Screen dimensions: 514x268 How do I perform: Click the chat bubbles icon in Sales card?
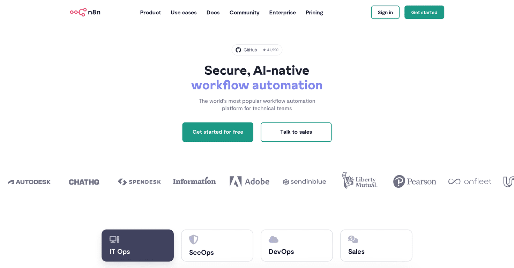coord(353,239)
